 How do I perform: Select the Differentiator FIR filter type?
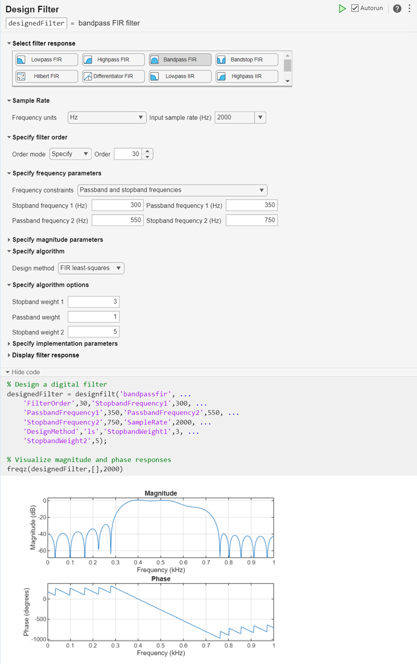[113, 76]
